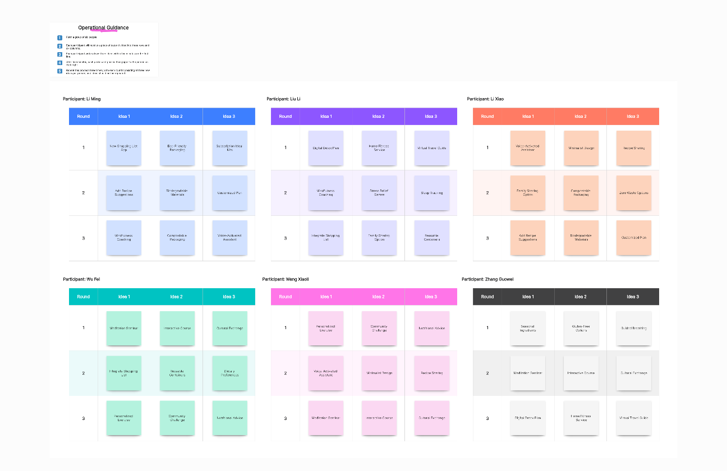
Task: Click Li Xiao's 'Recipe Sharing' sticky note
Action: click(633, 148)
